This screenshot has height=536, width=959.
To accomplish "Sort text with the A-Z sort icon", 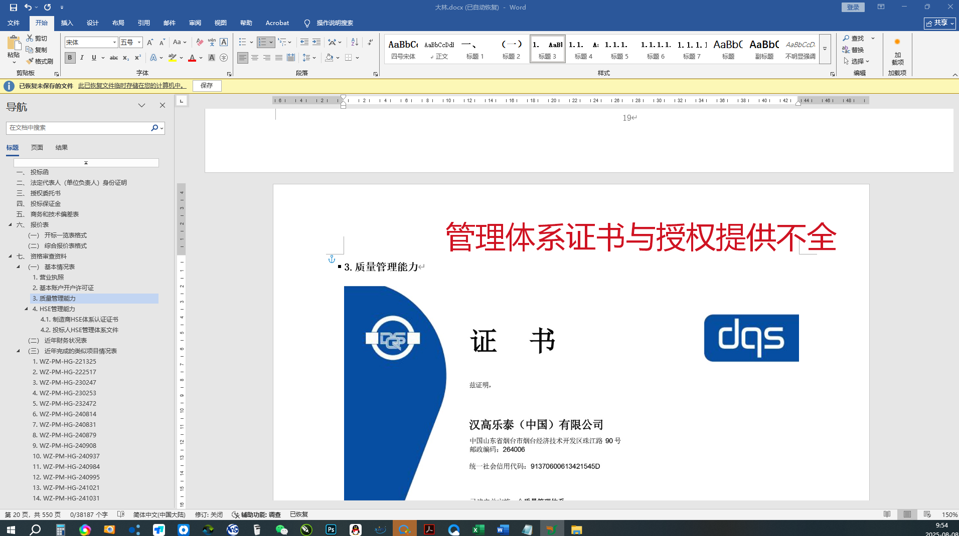I will click(355, 43).
